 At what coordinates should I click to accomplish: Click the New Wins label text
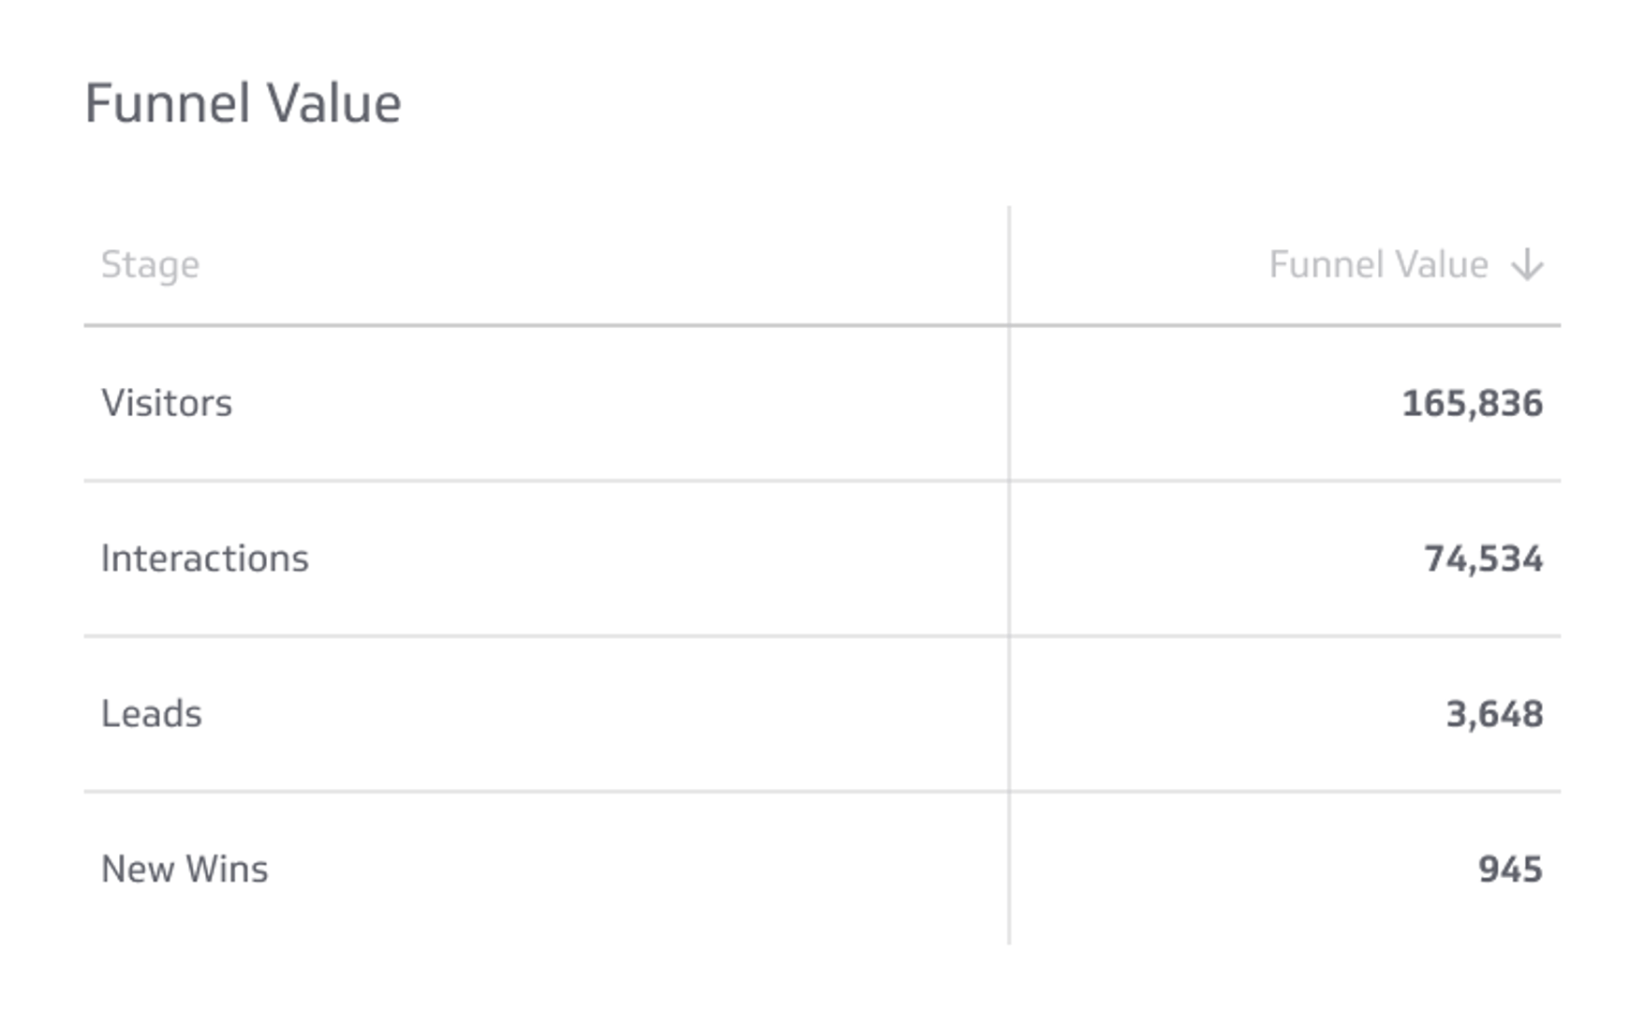(184, 869)
